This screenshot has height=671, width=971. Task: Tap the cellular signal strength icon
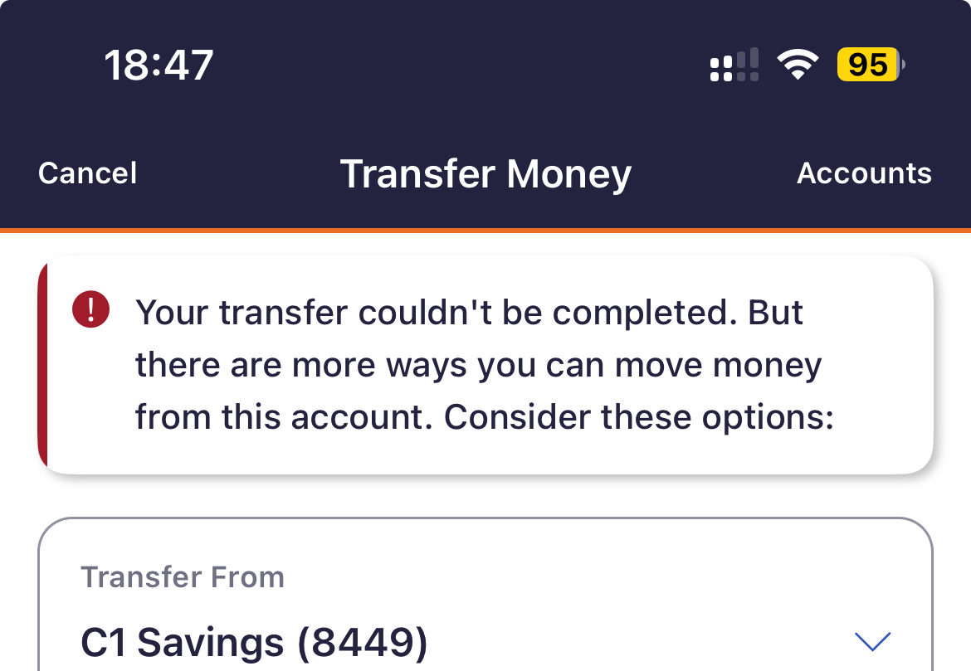coord(734,65)
